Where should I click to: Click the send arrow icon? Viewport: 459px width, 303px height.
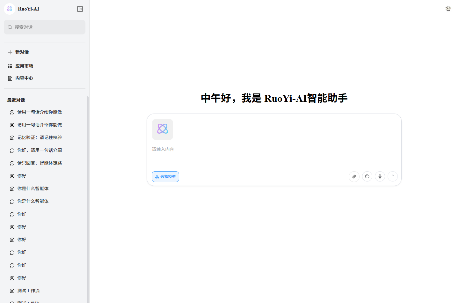point(393,176)
